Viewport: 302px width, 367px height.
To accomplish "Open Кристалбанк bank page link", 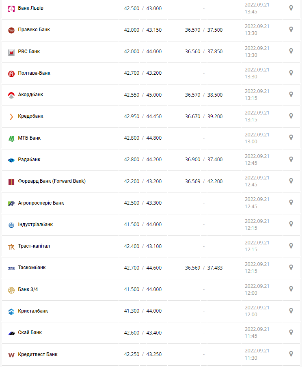I will 33,311.
